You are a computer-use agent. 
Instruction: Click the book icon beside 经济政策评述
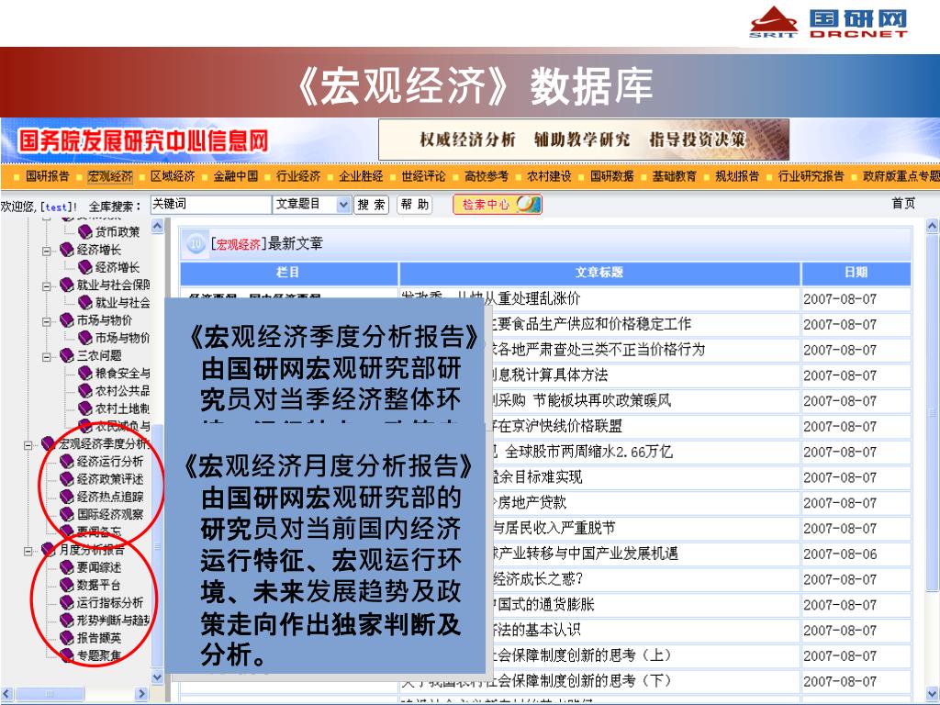66,479
